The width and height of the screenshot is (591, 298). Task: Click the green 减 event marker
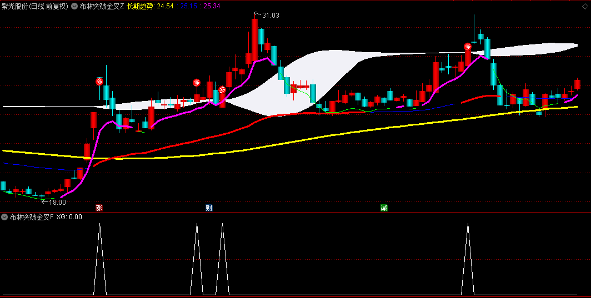384,208
